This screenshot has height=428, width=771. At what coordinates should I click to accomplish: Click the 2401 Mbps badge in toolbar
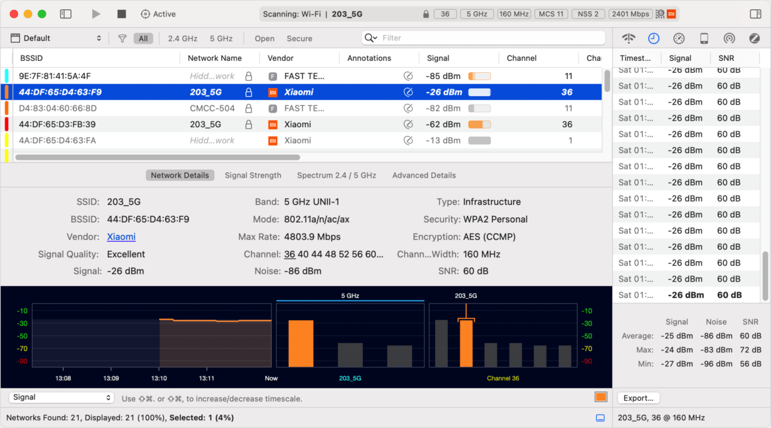coord(630,14)
